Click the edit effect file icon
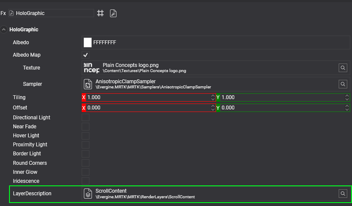This screenshot has height=206, width=352. tap(113, 13)
